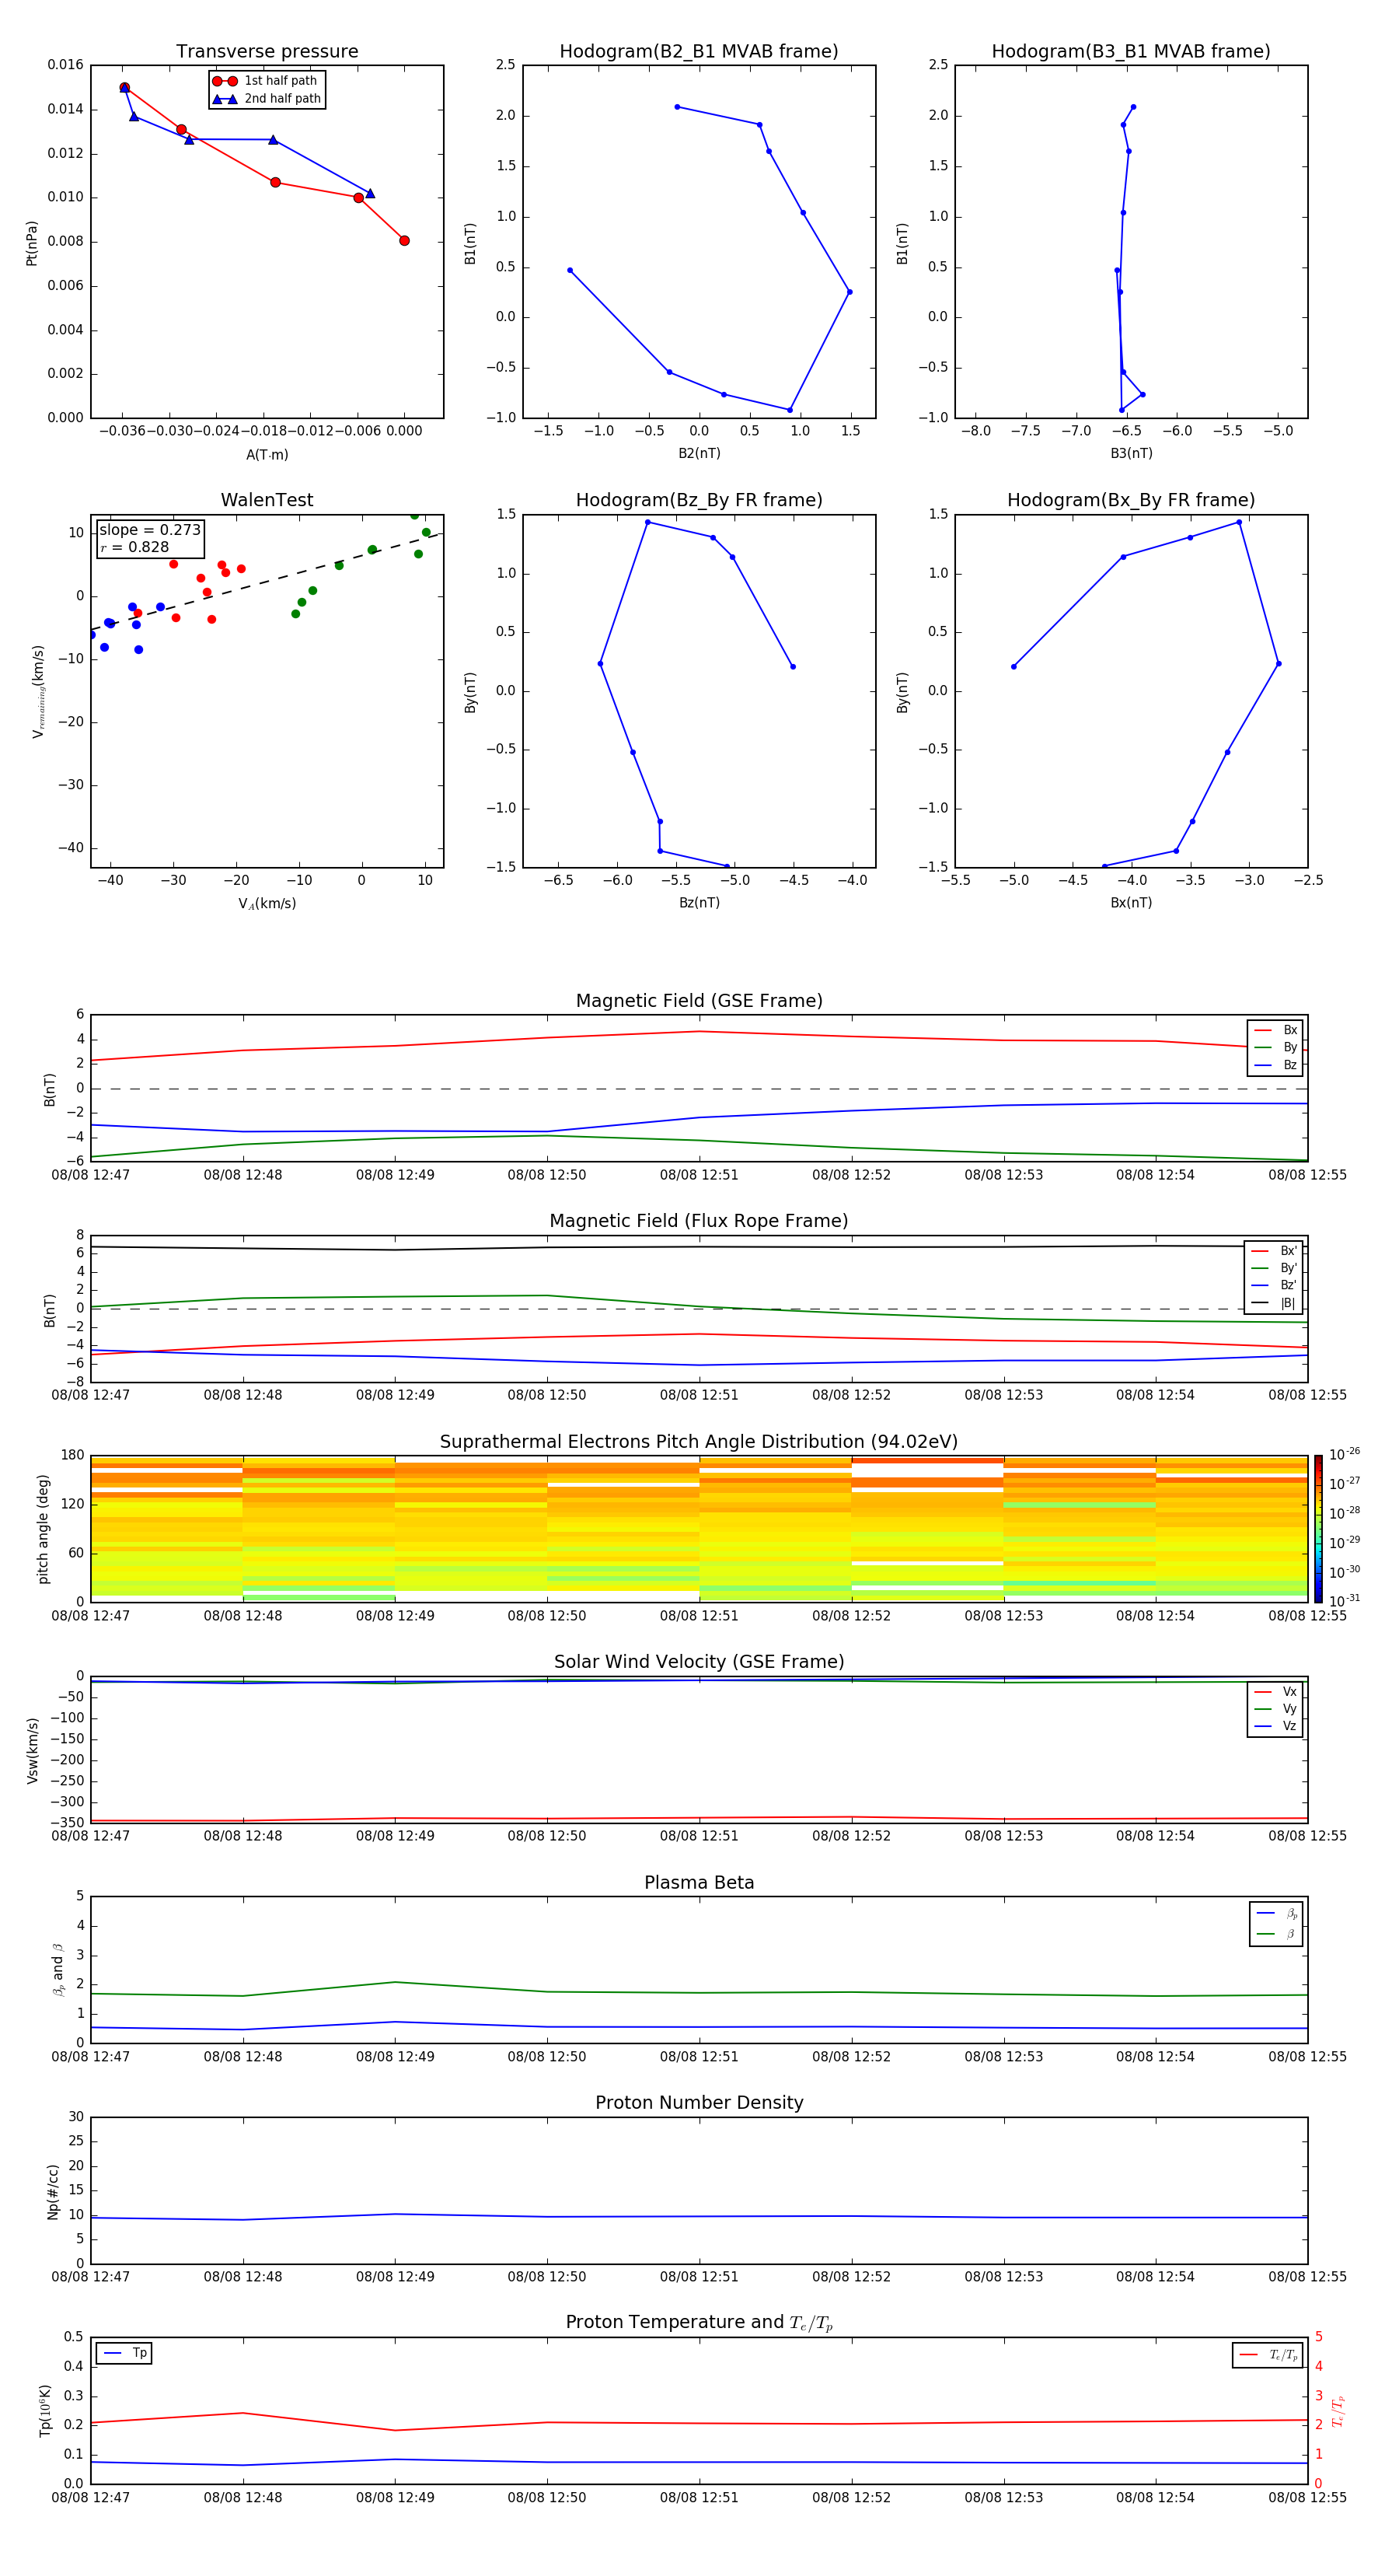Click 'Magnetic Field (GSE Frame)' title
The width and height of the screenshot is (1399, 2566).
[x=699, y=1001]
